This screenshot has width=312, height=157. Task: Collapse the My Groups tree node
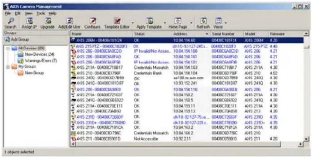pyautogui.click(x=8, y=67)
